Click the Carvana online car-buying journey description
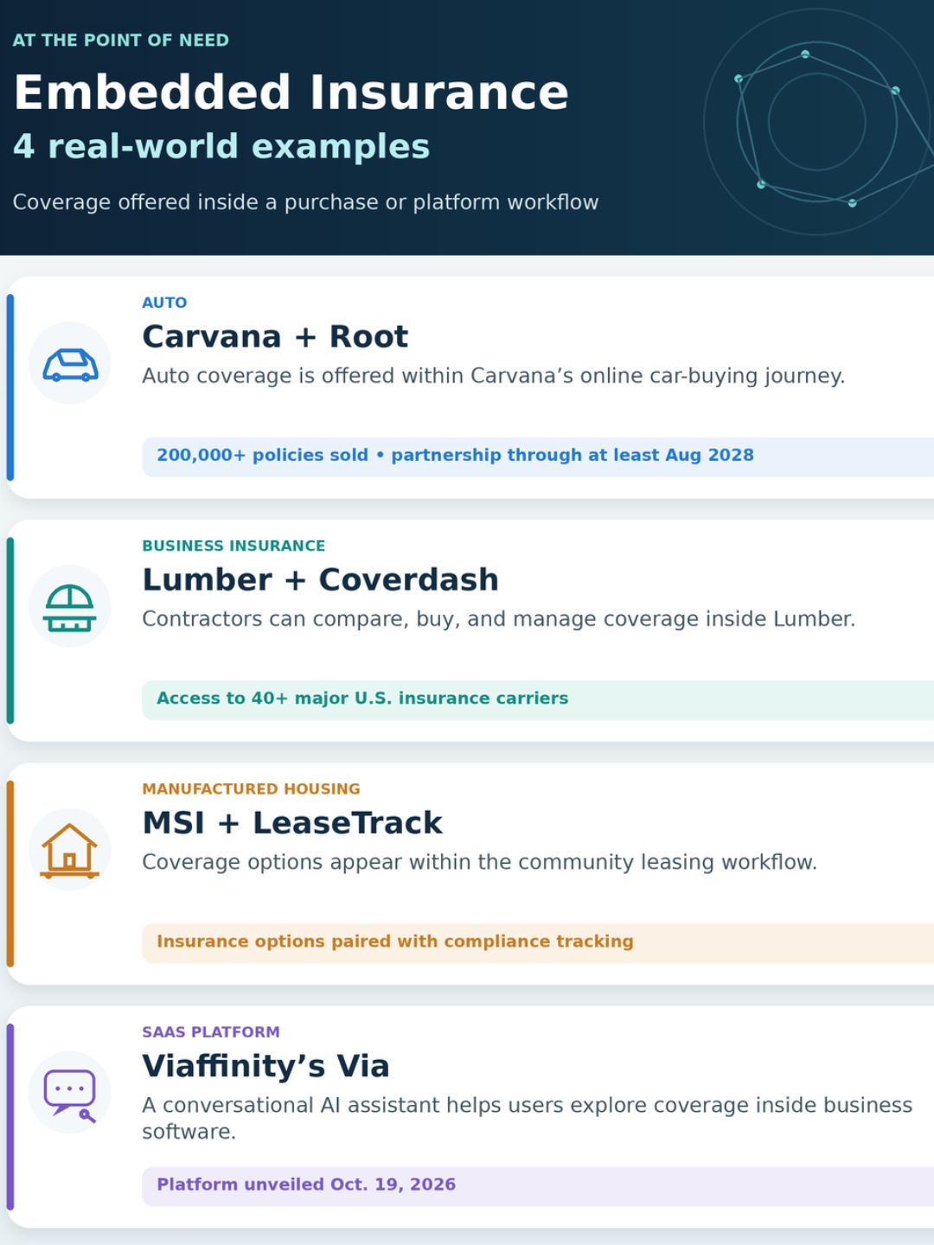Screen dimensions: 934x1245 point(494,376)
